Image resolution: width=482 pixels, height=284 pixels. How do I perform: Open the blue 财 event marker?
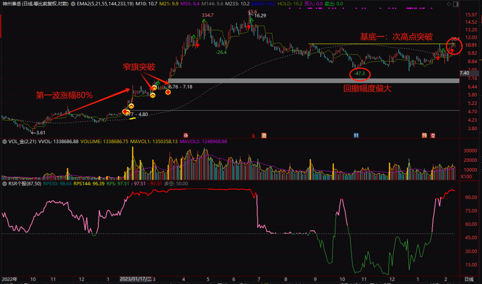(x=356, y=136)
